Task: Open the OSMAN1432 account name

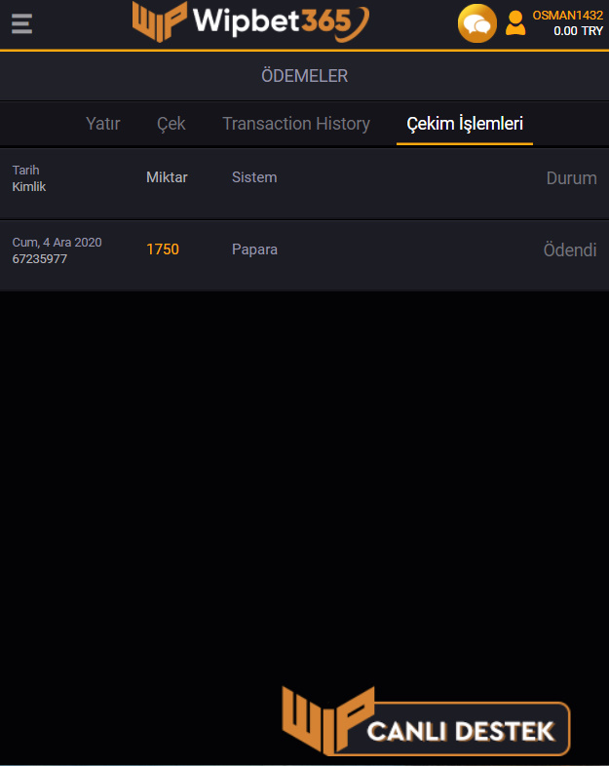Action: [x=567, y=15]
